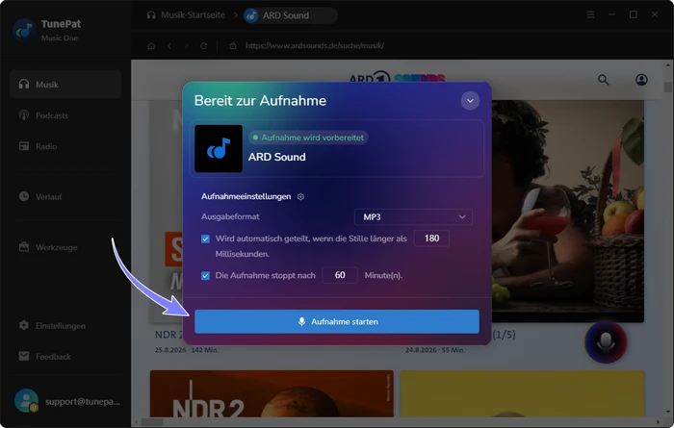
Task: Open Einstellungen in sidebar
Action: pos(65,326)
